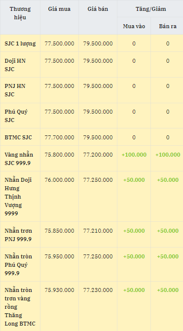Click the Mua vào sub-header
The height and width of the screenshot is (331, 183).
point(134,26)
